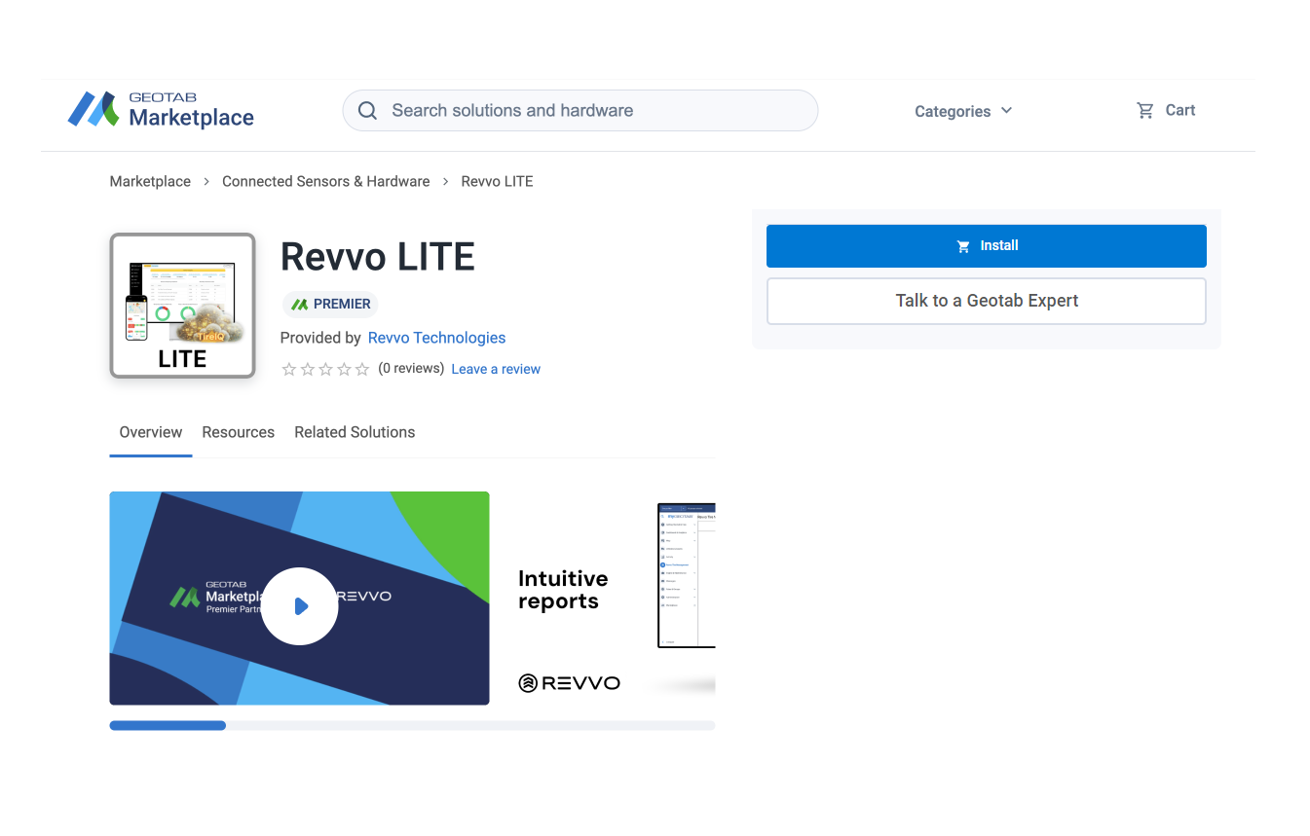Click the Geotab Marketplace logo

click(161, 110)
